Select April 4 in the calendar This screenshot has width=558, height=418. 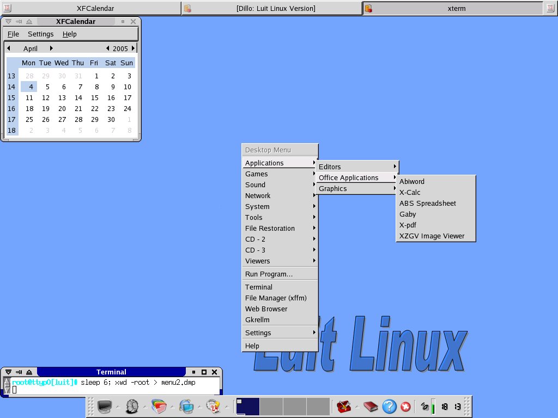(29, 87)
